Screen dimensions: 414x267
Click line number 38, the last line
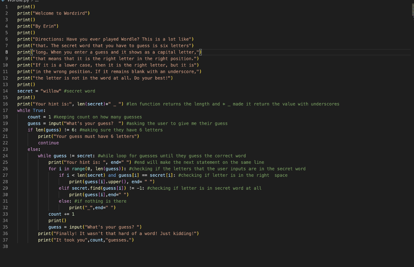pos(5,246)
